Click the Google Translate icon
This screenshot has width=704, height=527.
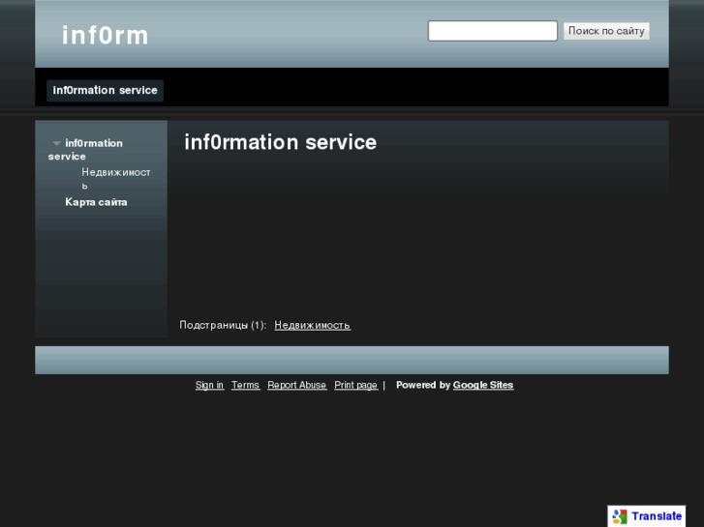620,516
